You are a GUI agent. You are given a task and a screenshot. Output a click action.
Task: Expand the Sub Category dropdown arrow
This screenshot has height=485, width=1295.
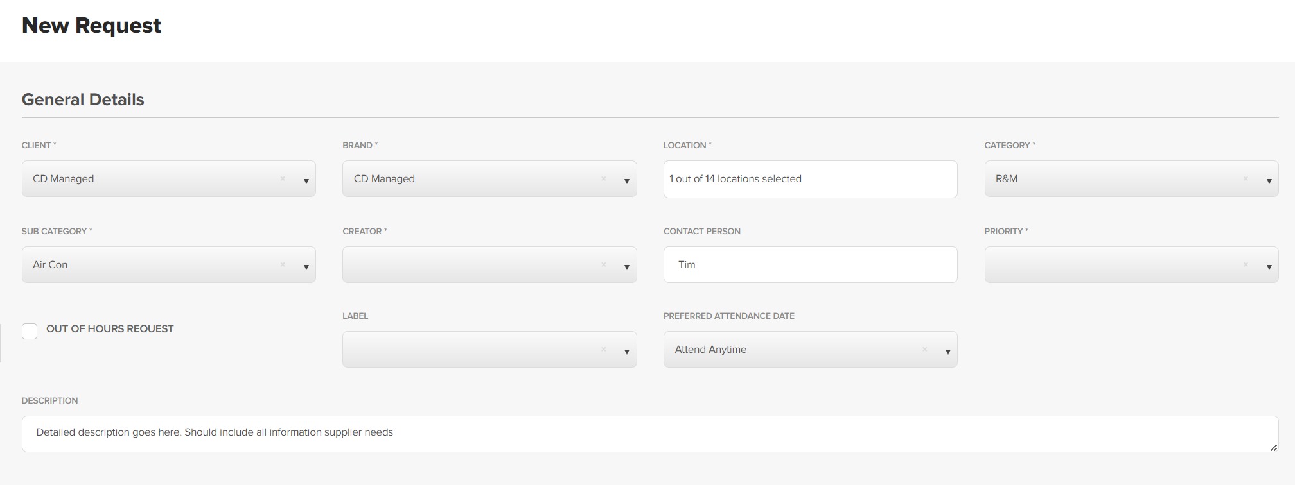(x=306, y=267)
